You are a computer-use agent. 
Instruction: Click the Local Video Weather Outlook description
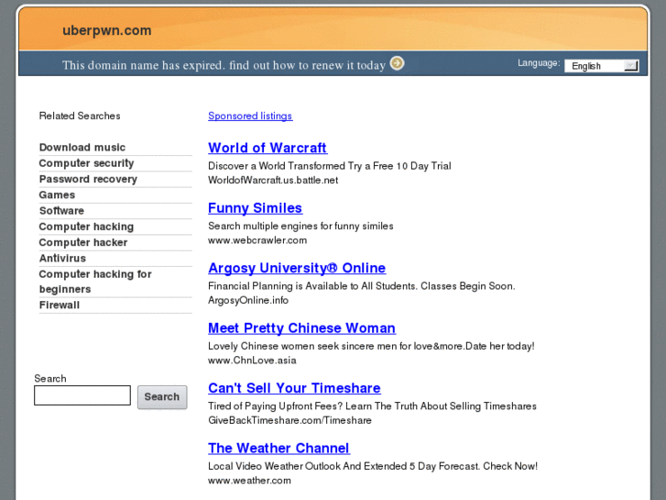click(x=373, y=465)
